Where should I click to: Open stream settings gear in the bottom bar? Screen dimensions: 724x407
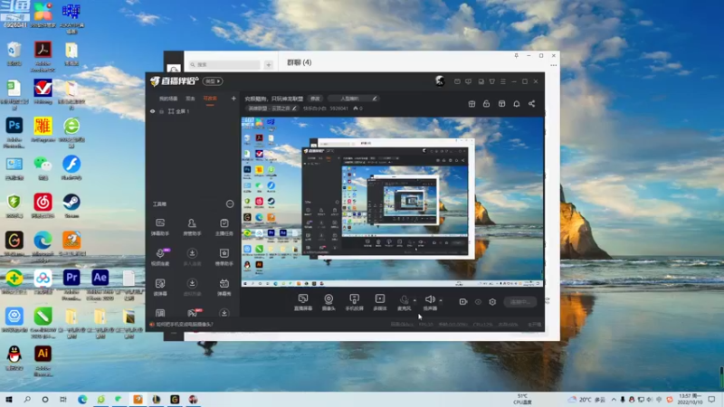pyautogui.click(x=492, y=302)
